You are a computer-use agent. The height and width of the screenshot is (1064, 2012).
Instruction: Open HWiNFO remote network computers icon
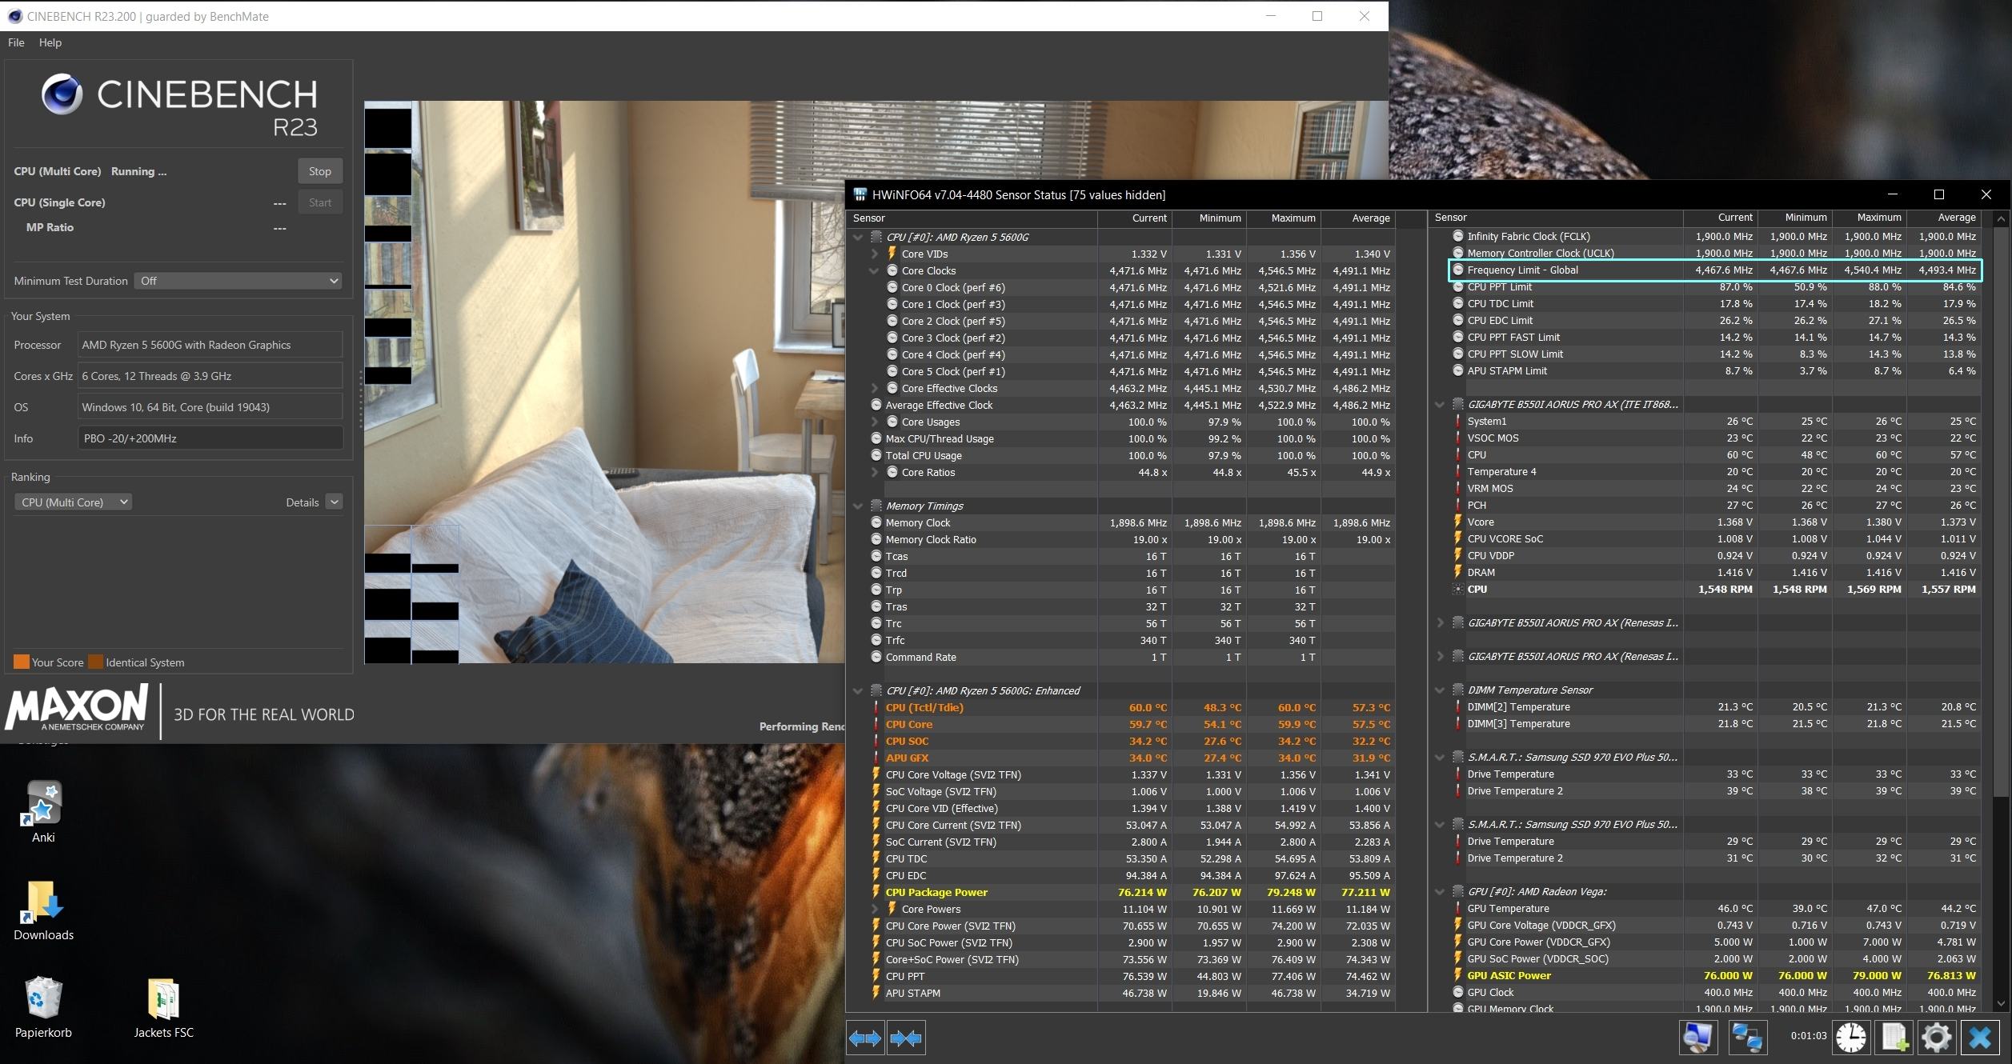(x=1747, y=1038)
